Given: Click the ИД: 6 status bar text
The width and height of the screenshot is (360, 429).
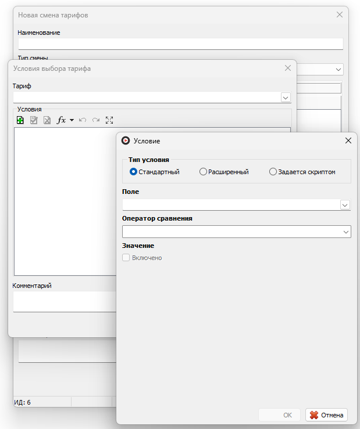Looking at the screenshot, I should point(23,402).
